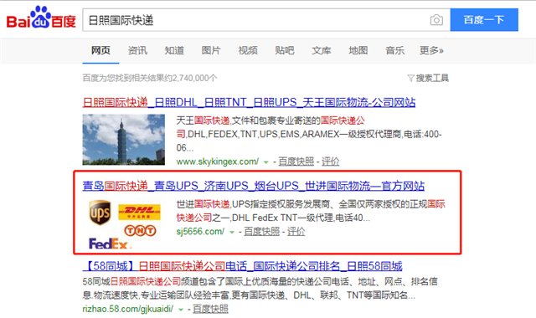Switch to the 资讯 tab
This screenshot has height=318, width=536.
[137, 50]
